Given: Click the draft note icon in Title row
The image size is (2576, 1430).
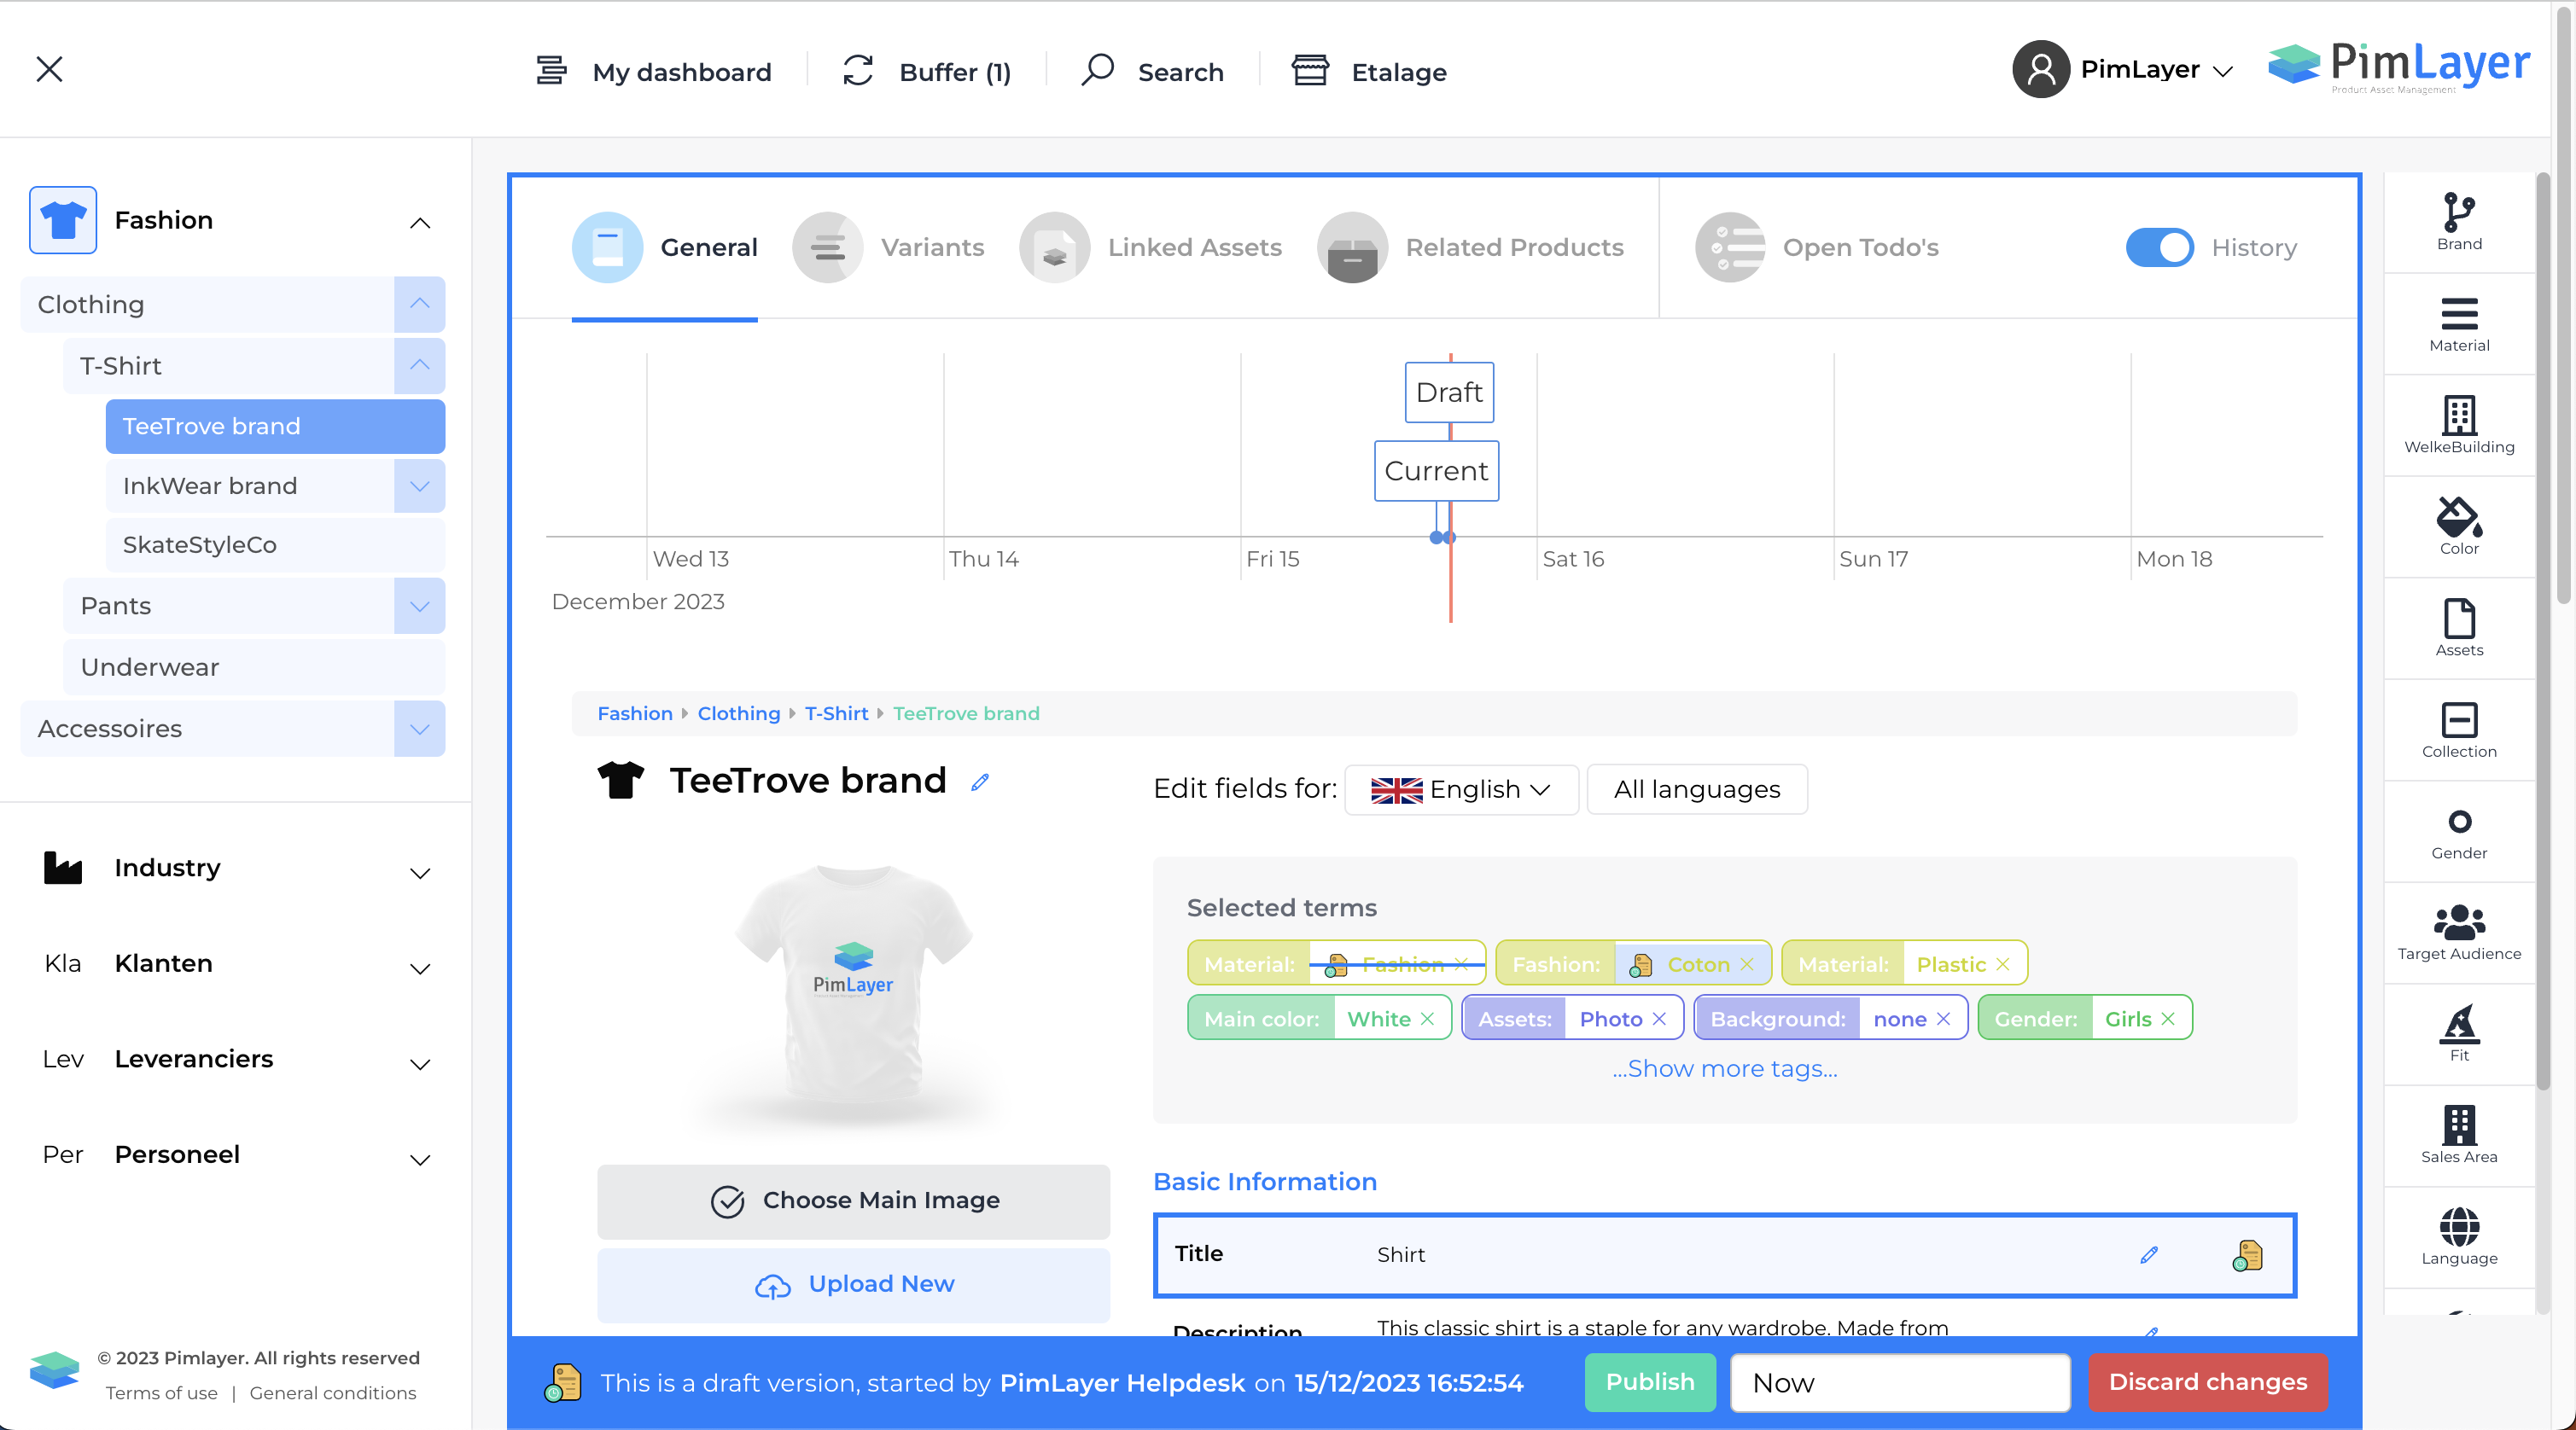Looking at the screenshot, I should pos(2247,1255).
